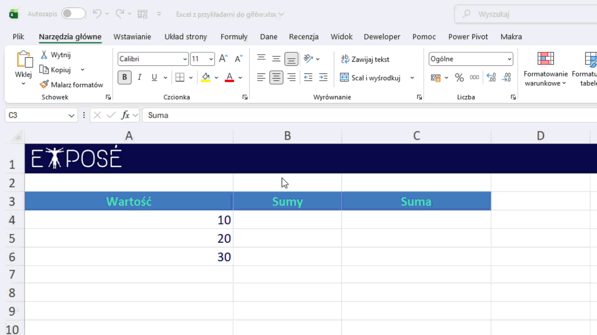Click the Increase Indent icon
597x335 pixels.
pyautogui.click(x=323, y=78)
